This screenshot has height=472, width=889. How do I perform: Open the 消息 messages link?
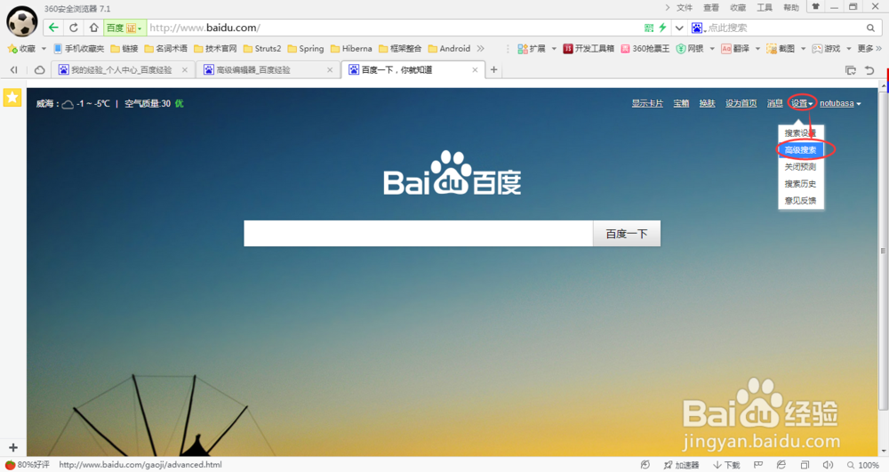click(774, 103)
